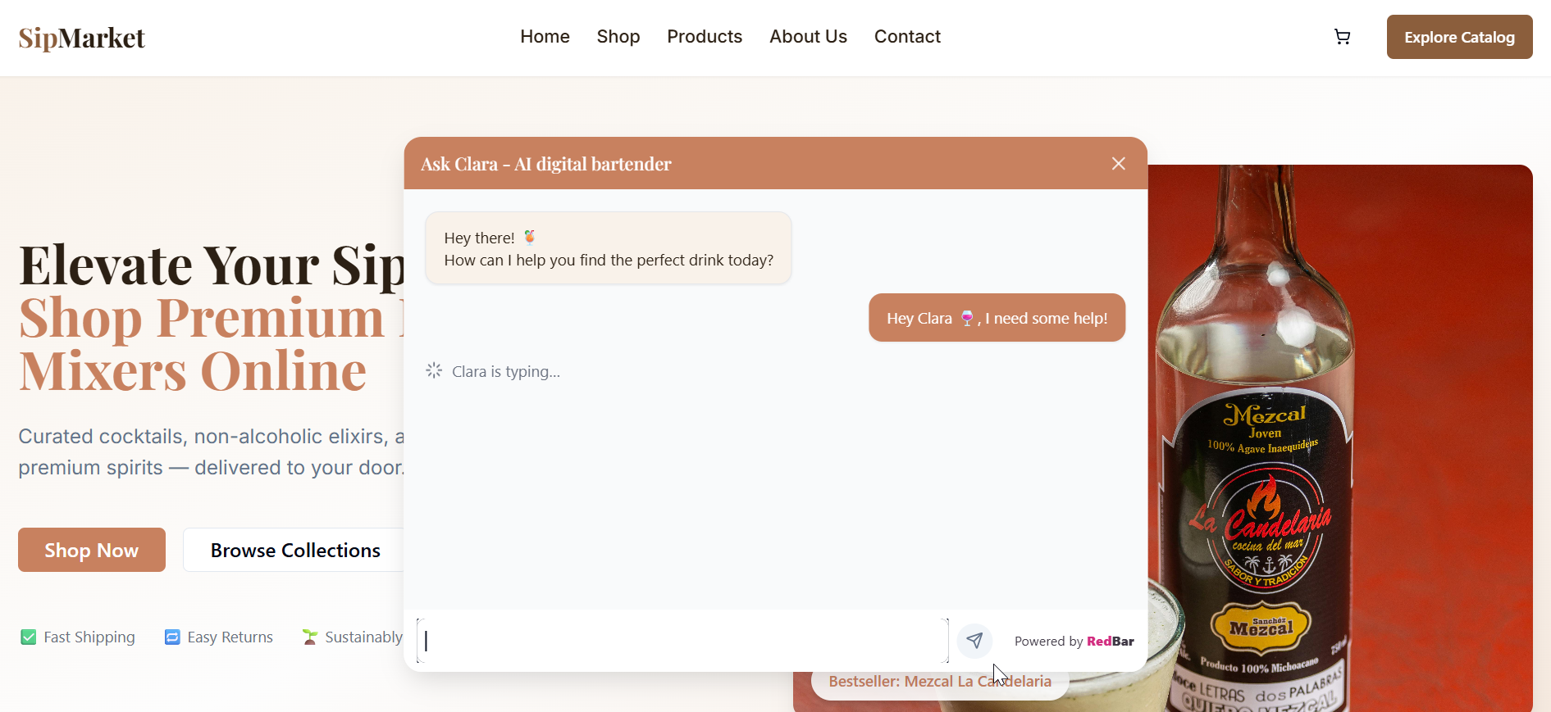Viewport: 1551px width, 712px height.
Task: Send the chat message with paper plane
Action: point(974,641)
